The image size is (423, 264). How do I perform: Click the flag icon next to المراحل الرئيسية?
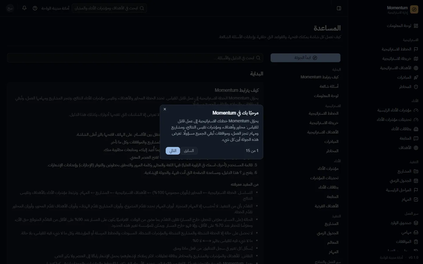[416, 190]
